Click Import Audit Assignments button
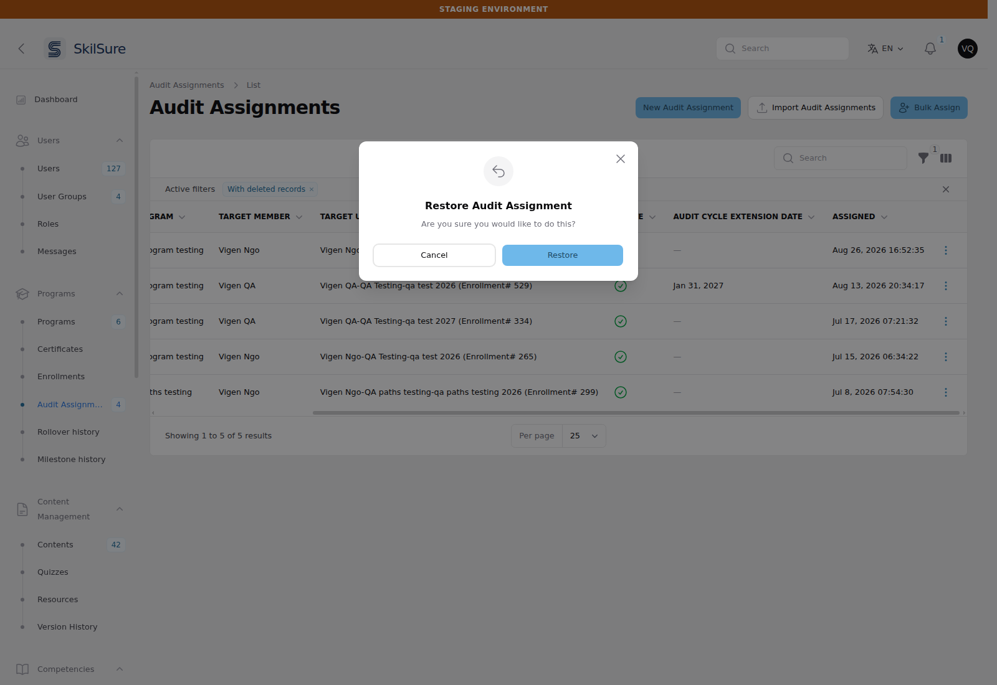Screen dimensions: 997x685 pyautogui.click(x=816, y=108)
